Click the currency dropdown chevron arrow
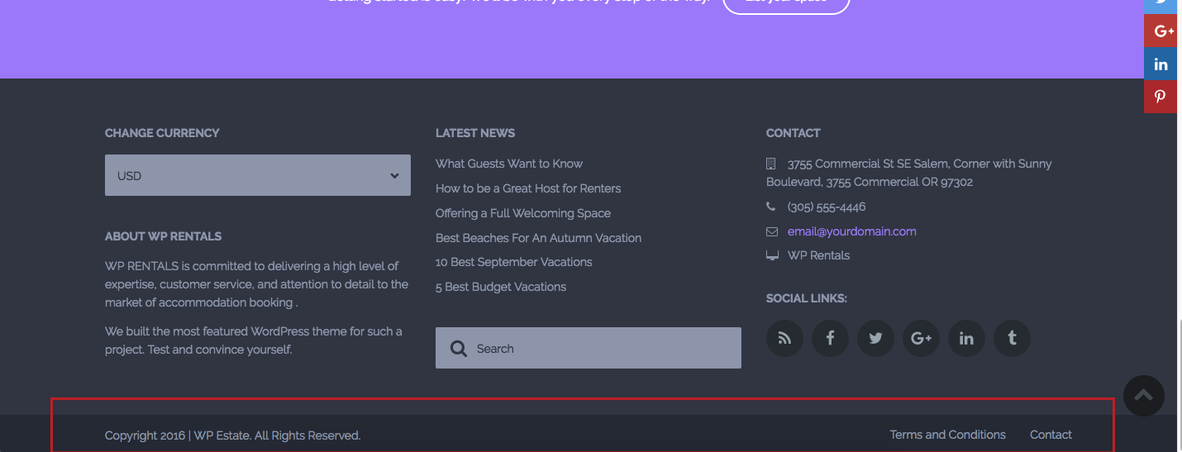 [x=394, y=176]
